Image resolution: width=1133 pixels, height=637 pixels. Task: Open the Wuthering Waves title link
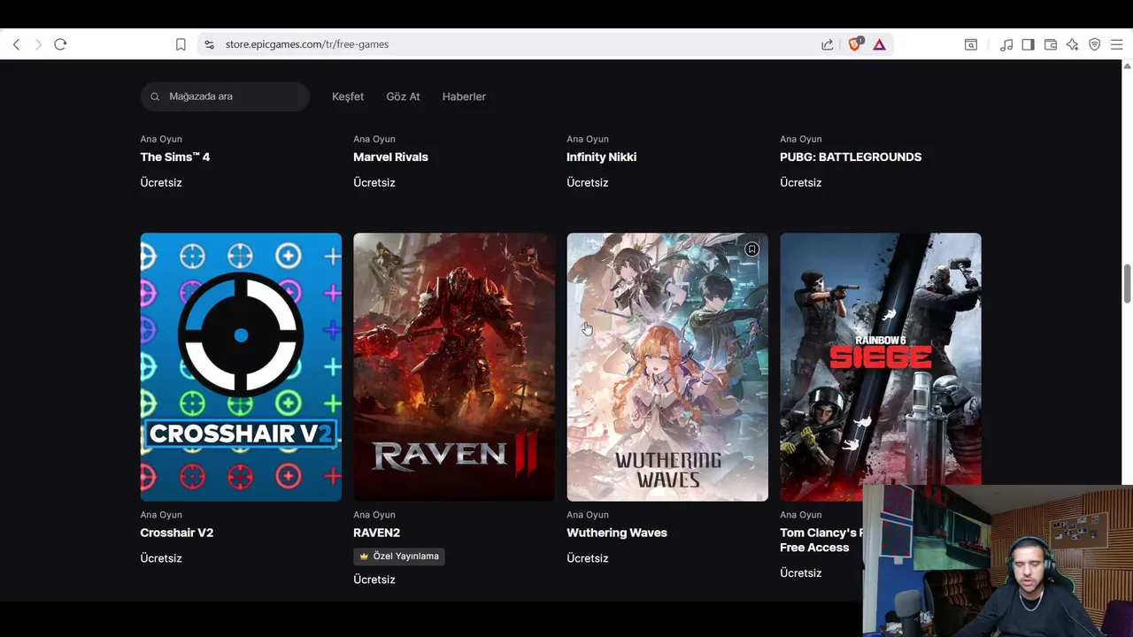click(617, 533)
